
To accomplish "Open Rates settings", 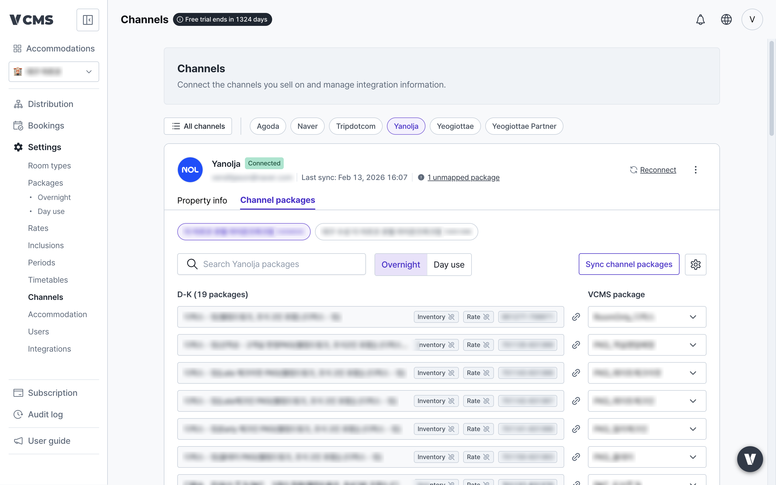I will [x=38, y=228].
